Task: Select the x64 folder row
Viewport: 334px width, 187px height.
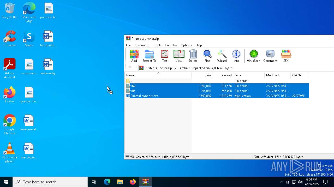Action: pyautogui.click(x=217, y=86)
